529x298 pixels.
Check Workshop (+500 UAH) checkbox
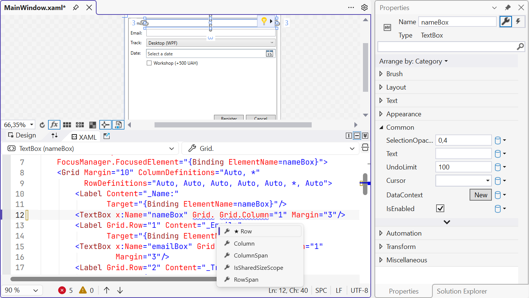tap(149, 63)
